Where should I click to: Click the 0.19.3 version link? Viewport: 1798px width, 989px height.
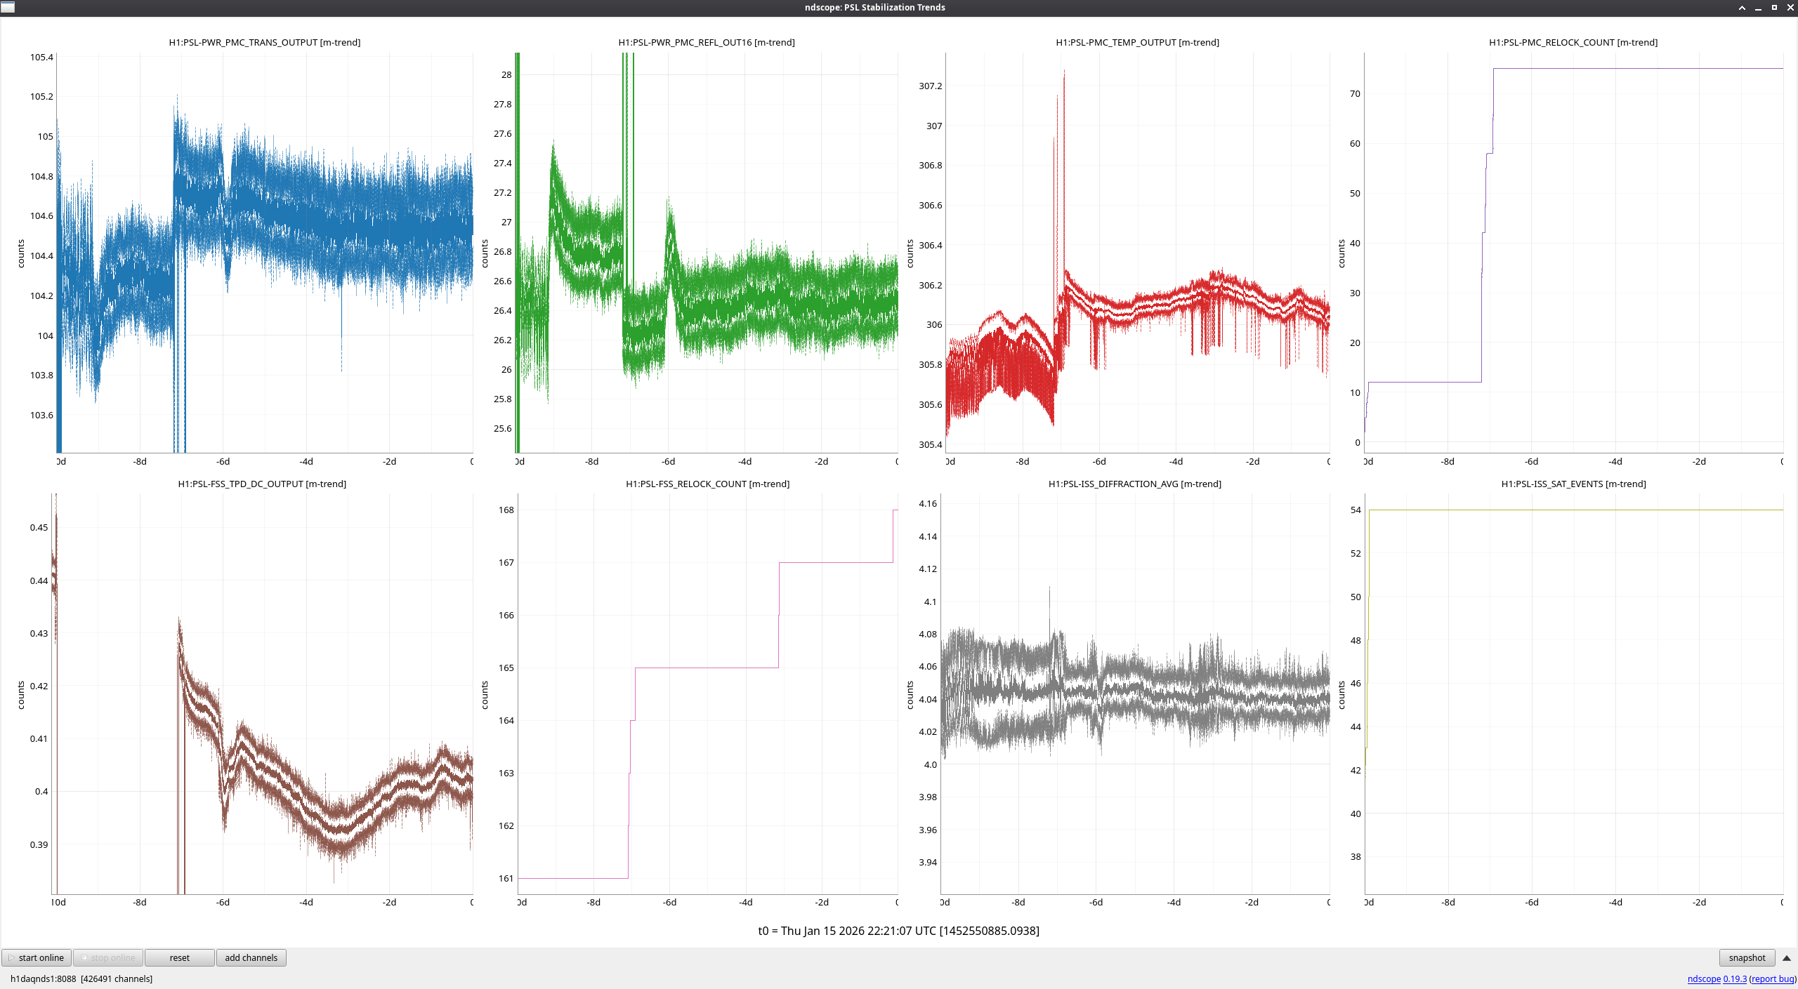point(1734,978)
